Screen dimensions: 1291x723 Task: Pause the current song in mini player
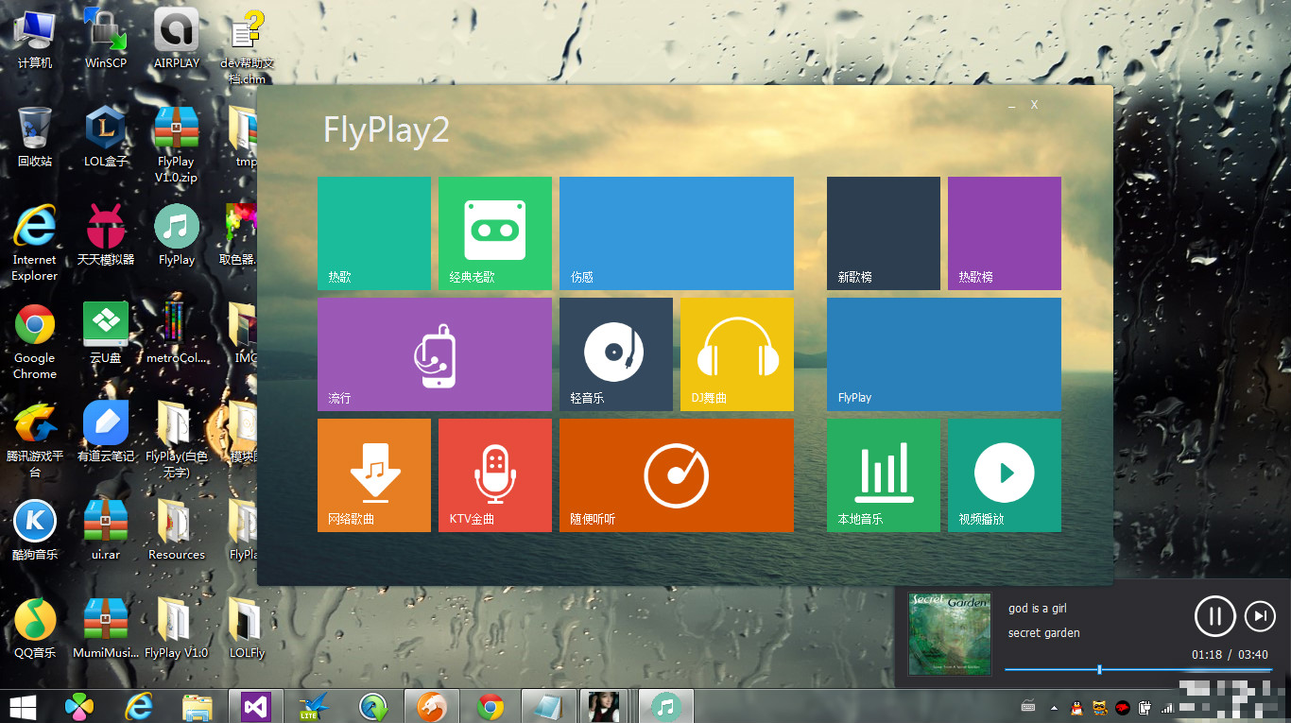pyautogui.click(x=1215, y=616)
